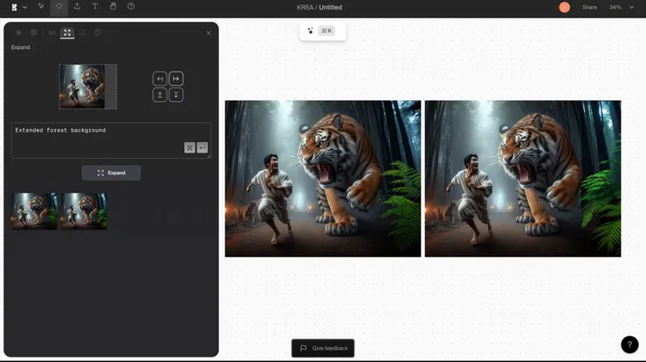Click the command key icon in prompt box
The image size is (646, 362).
coord(189,147)
